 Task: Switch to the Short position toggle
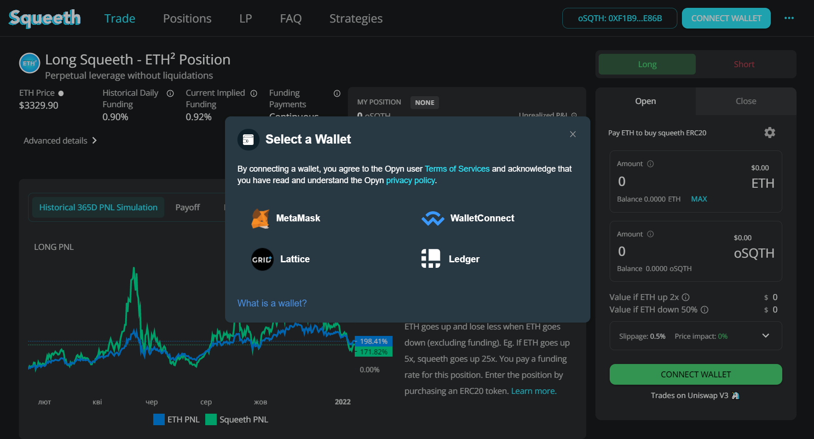point(744,64)
